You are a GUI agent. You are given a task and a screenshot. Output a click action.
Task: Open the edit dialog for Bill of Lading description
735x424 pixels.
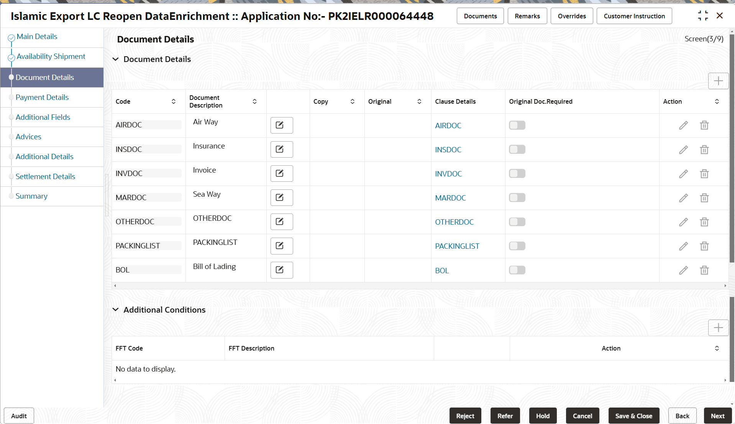click(x=281, y=270)
